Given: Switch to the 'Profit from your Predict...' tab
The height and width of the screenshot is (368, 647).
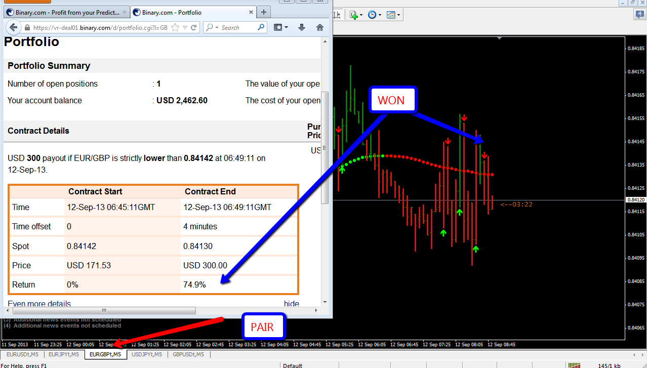Looking at the screenshot, I should pos(66,12).
